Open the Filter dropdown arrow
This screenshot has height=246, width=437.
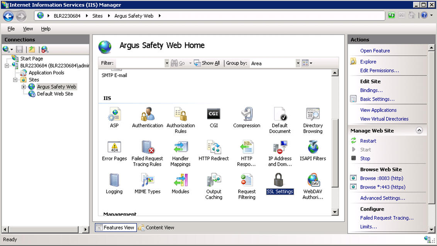tap(167, 63)
